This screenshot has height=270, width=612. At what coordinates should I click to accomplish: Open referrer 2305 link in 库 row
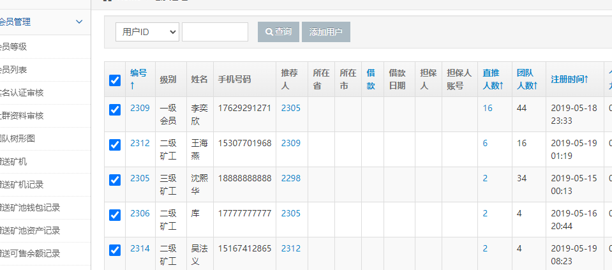[291, 213]
